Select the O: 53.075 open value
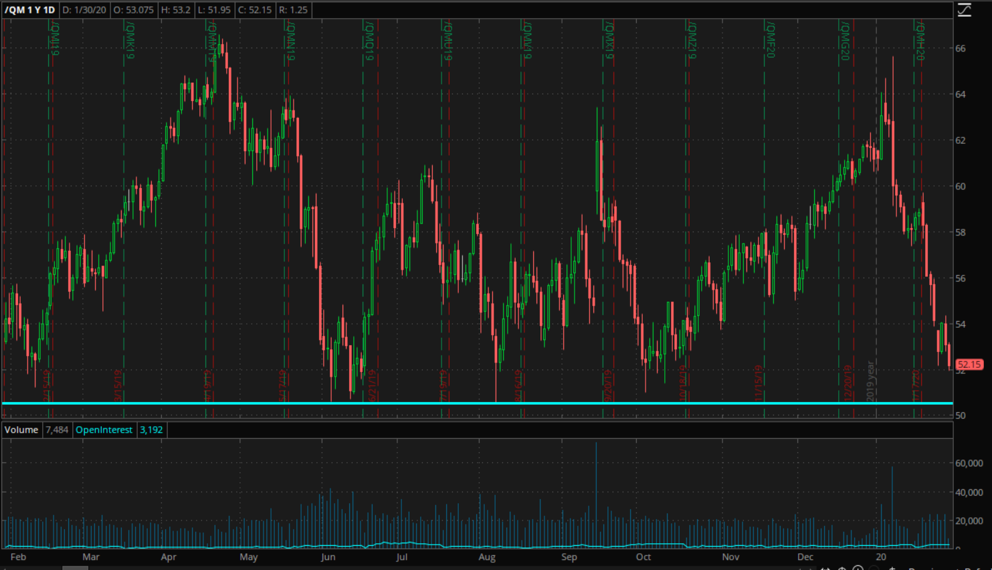 click(133, 10)
